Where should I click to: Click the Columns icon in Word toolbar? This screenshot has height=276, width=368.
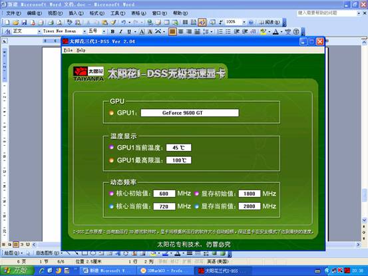click(x=185, y=22)
